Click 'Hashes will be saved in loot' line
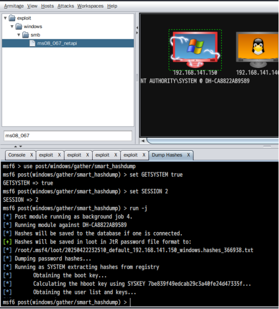The image size is (279, 309). [x=103, y=242]
